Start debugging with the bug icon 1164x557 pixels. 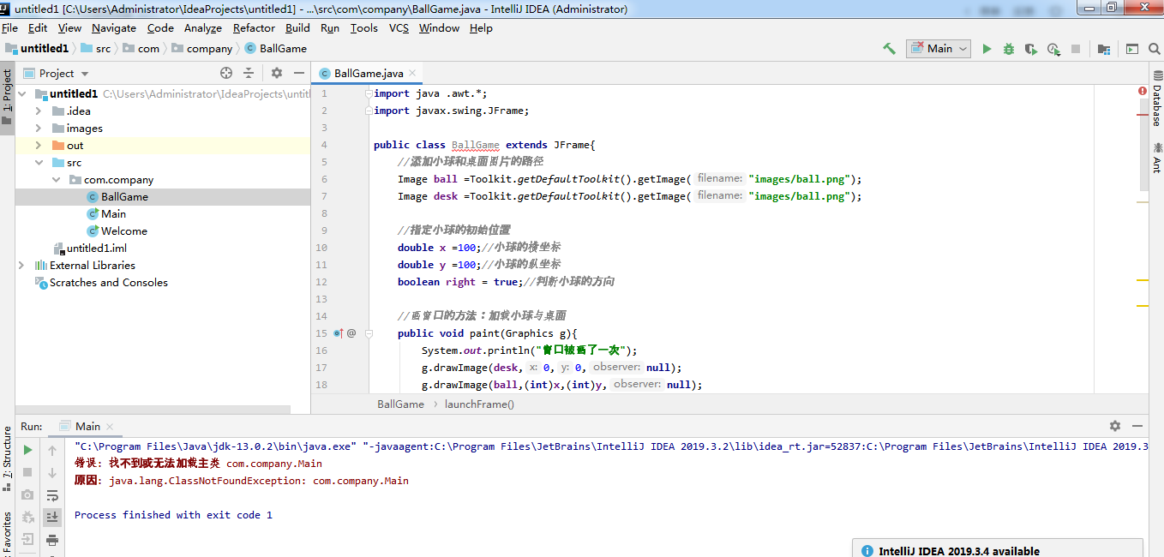pyautogui.click(x=1009, y=49)
